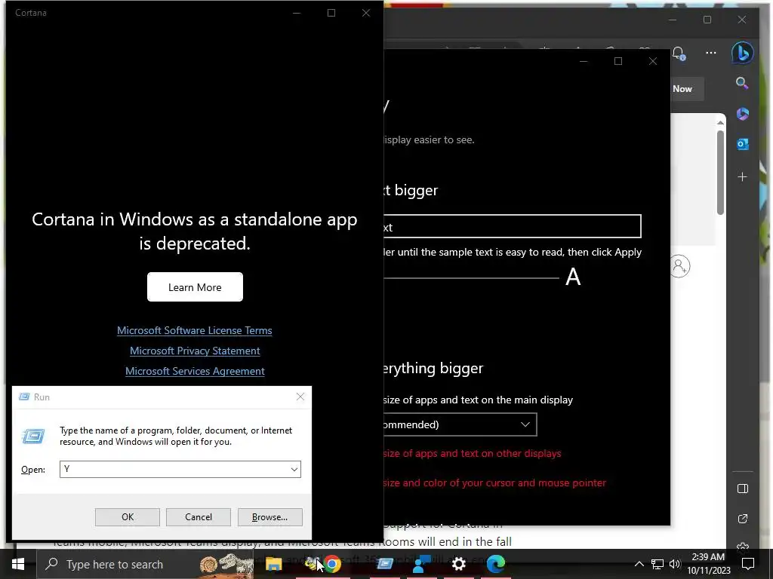Launch File Explorer from the taskbar
Viewport: 773px width, 579px height.
tap(273, 564)
